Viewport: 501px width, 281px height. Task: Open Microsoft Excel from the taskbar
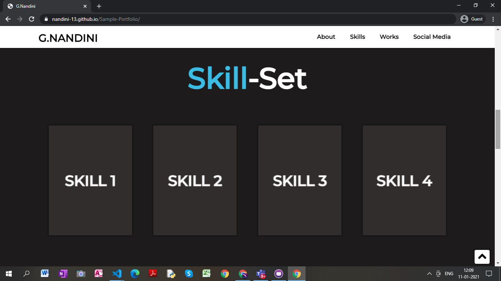pyautogui.click(x=206, y=274)
